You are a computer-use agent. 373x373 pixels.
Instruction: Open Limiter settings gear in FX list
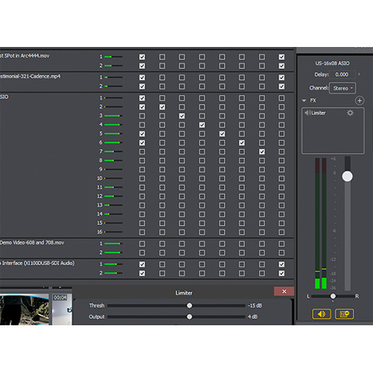pyautogui.click(x=350, y=113)
